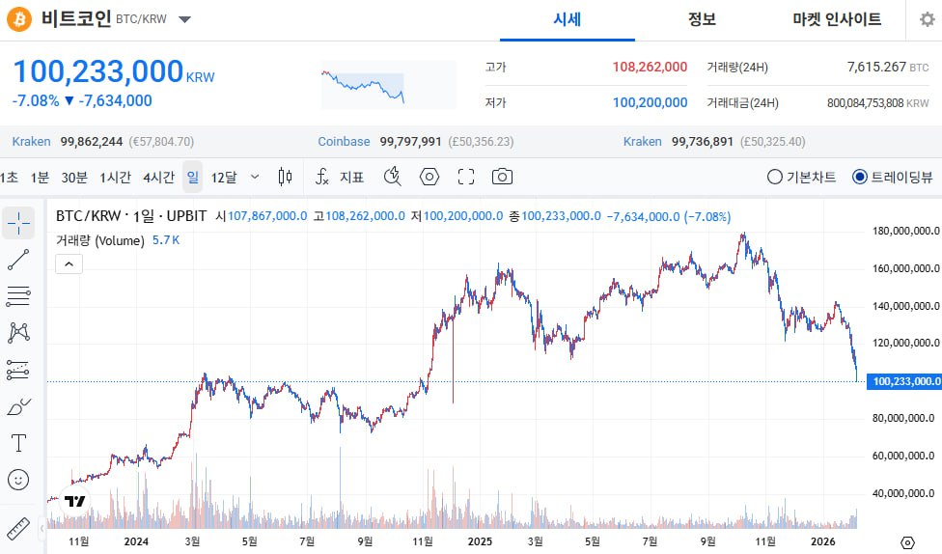This screenshot has height=554, width=942.
Task: Open the 지표 indicators menu
Action: [341, 177]
